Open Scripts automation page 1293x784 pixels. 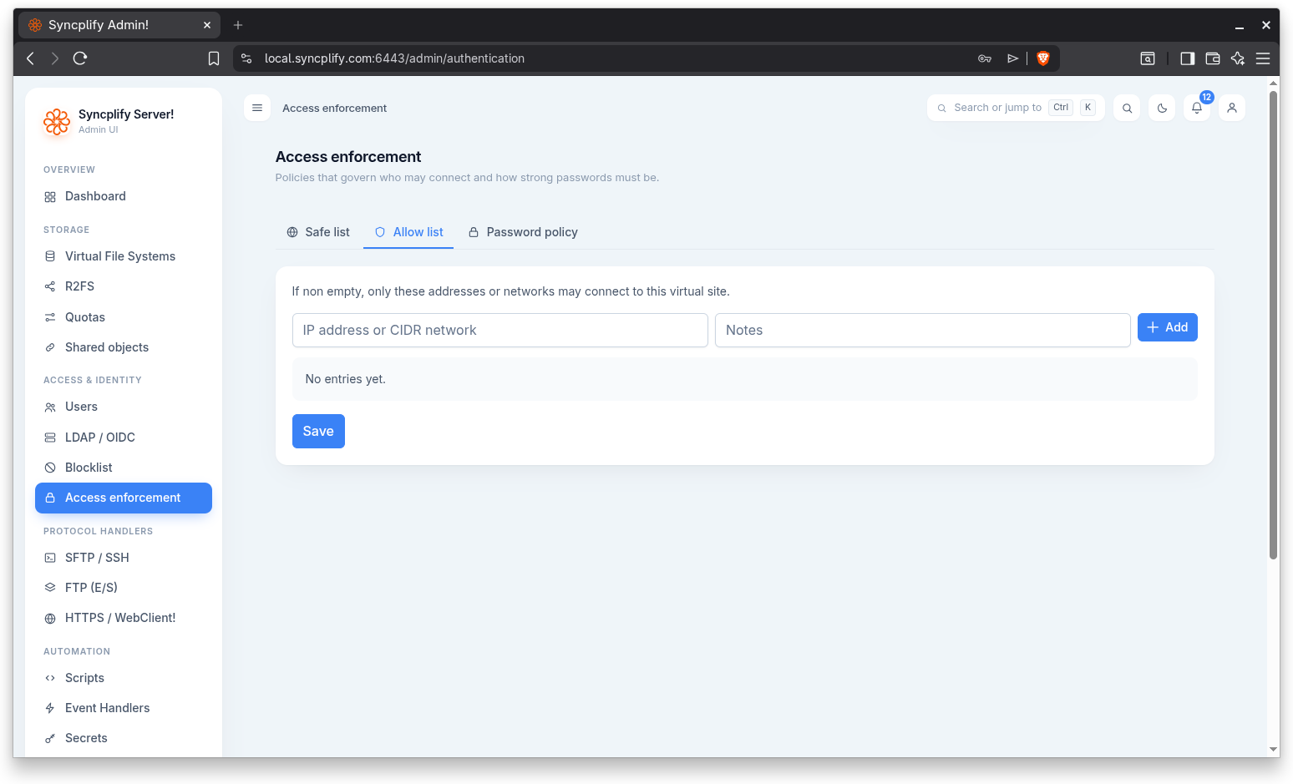click(x=124, y=678)
